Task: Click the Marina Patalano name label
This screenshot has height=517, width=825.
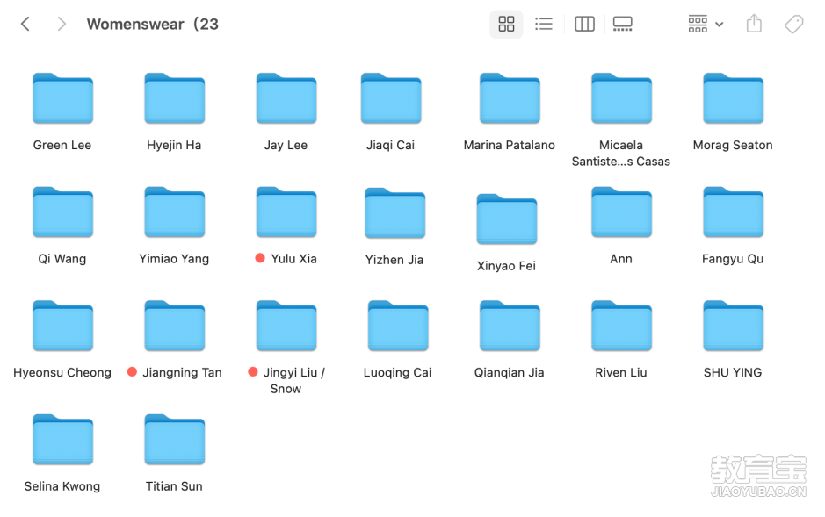Action: [x=510, y=145]
